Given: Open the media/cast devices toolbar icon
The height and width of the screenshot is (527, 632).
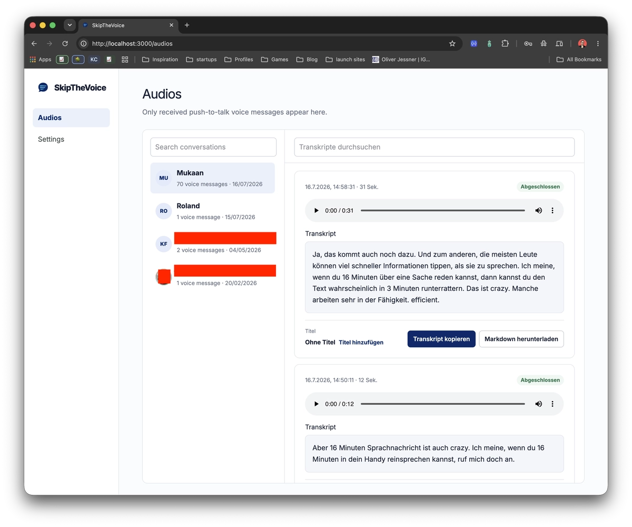Looking at the screenshot, I should (559, 44).
